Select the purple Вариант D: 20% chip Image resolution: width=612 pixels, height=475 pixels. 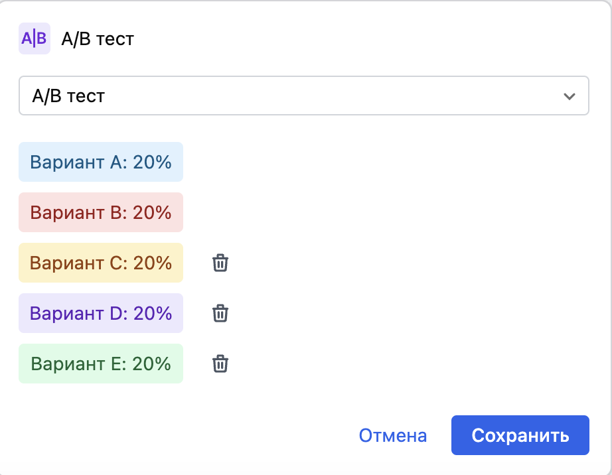(x=100, y=313)
